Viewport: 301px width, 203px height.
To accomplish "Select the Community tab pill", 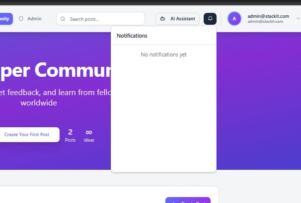I will [x=6, y=19].
